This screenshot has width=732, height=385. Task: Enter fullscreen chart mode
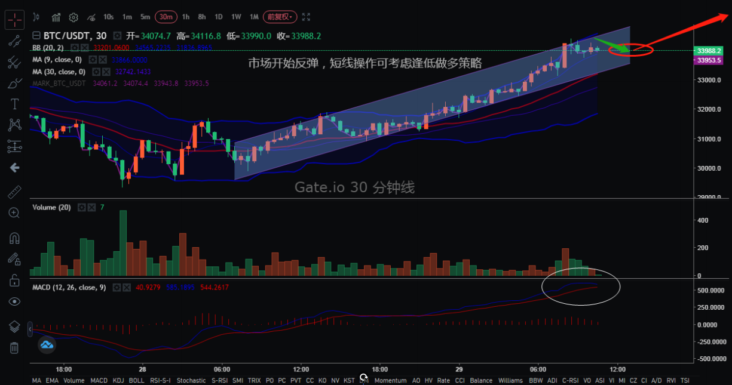coord(306,17)
